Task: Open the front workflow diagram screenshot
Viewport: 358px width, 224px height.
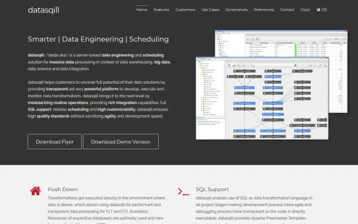Action: [x=262, y=99]
